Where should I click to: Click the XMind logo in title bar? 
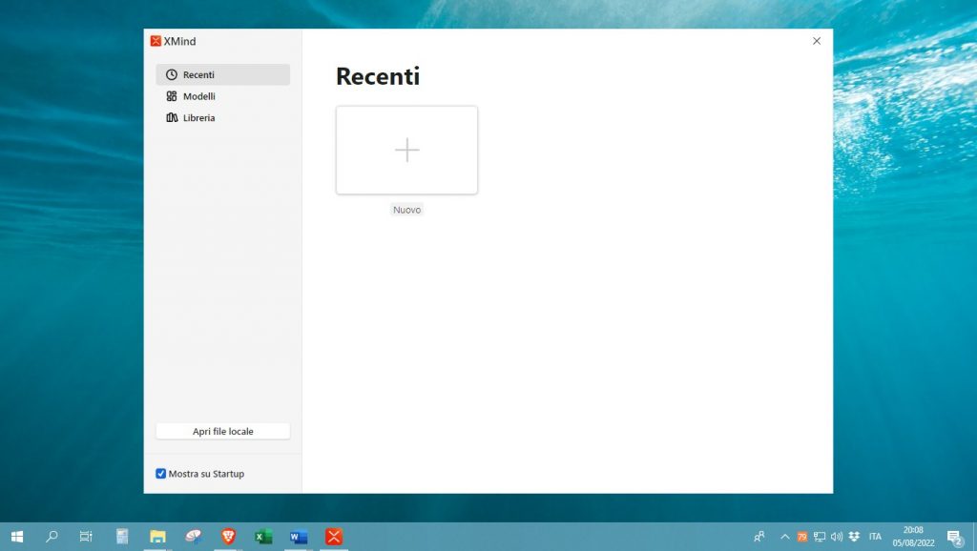pos(156,41)
